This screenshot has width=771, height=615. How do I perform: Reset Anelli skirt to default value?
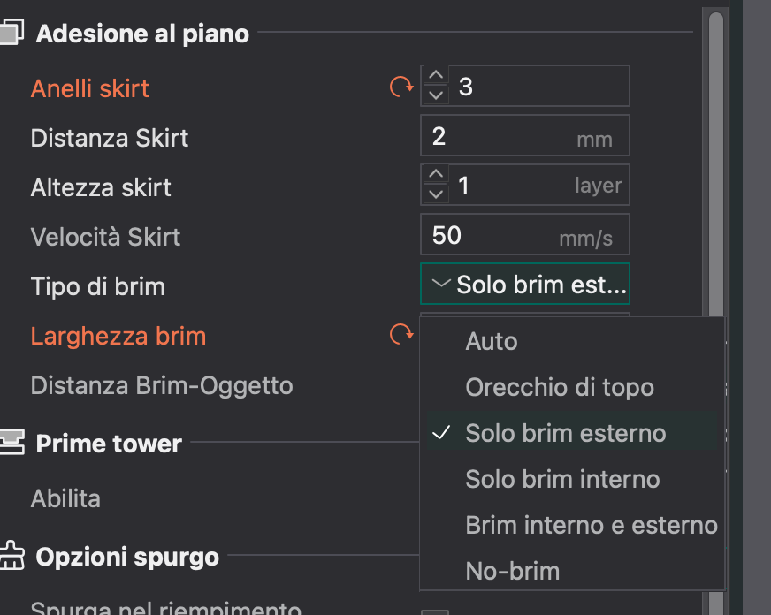coord(401,87)
